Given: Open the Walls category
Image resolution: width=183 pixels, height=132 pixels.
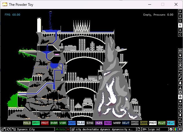Looking at the screenshot, I should click(180, 50).
